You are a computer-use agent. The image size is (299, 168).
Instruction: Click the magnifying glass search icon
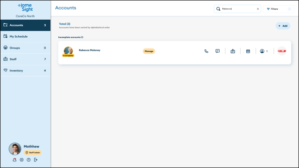[218, 9]
